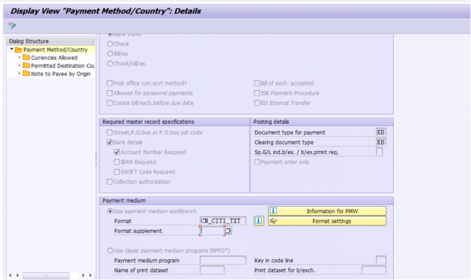Open the Format supplement value help icon
The height and width of the screenshot is (280, 471).
pos(228,230)
